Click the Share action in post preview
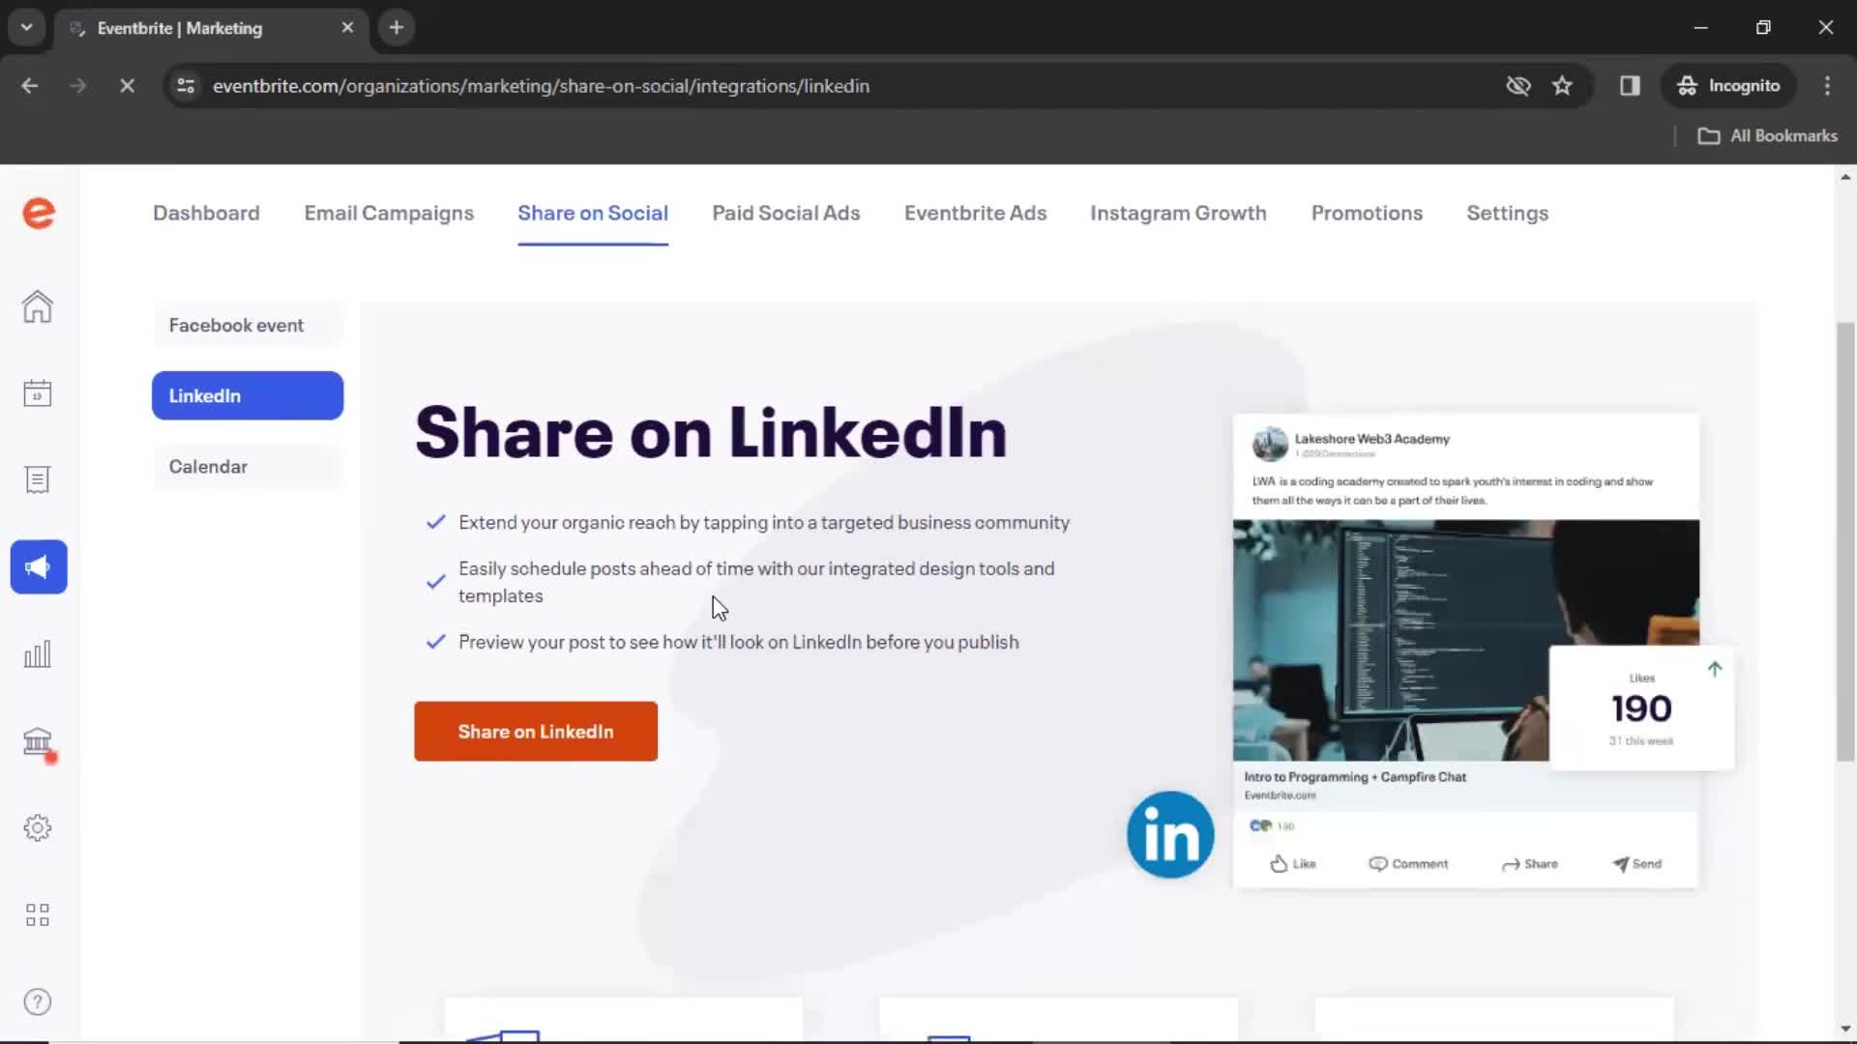 pyautogui.click(x=1530, y=863)
